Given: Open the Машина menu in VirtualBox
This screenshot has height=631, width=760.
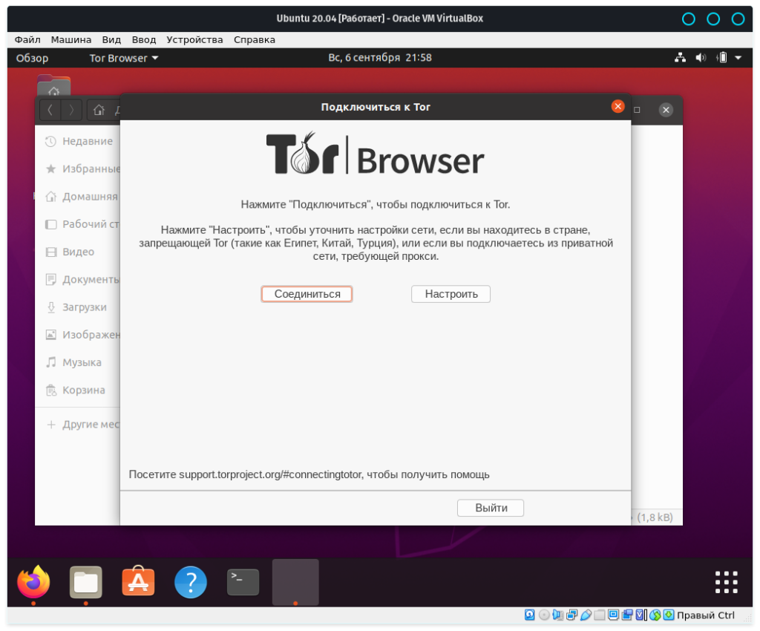Looking at the screenshot, I should tap(71, 39).
